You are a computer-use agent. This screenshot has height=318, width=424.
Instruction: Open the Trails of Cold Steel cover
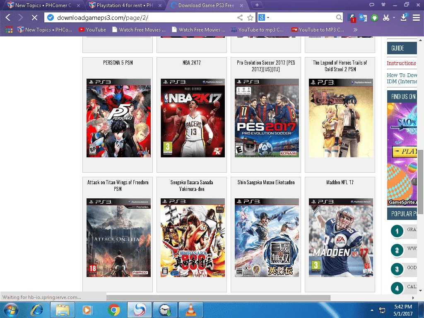pos(341,118)
